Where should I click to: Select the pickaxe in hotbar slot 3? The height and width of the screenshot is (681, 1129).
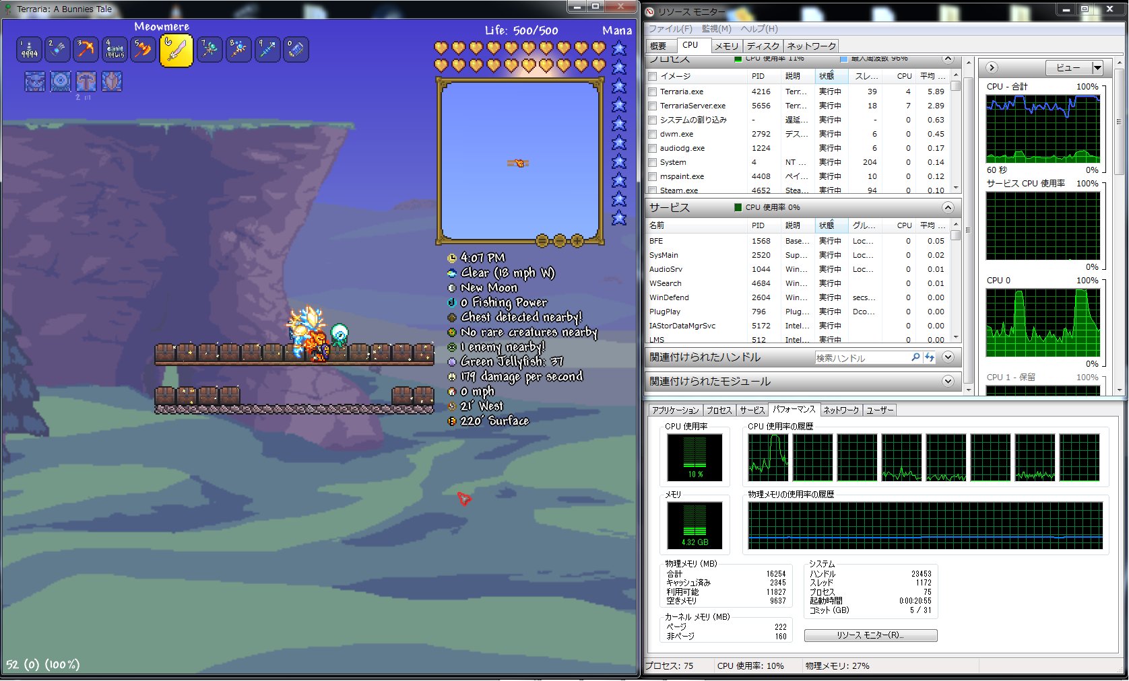pos(86,50)
